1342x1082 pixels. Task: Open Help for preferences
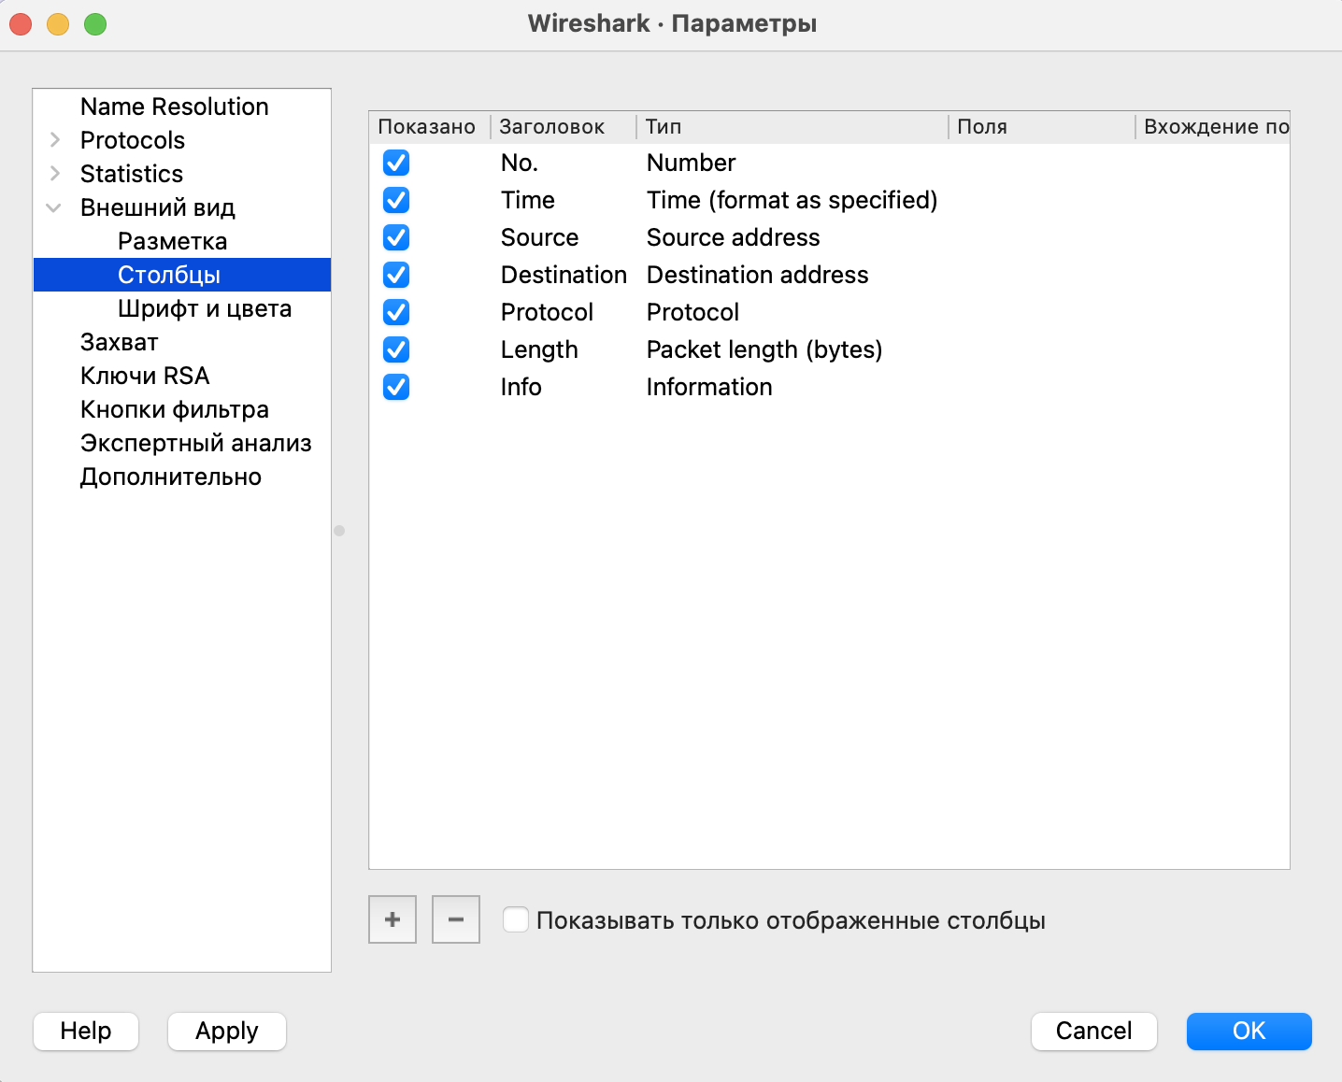(86, 1031)
